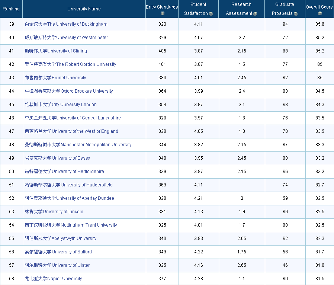This screenshot has width=334, height=285.
Task: Click the Student Satisfaction header text
Action: (x=198, y=9)
